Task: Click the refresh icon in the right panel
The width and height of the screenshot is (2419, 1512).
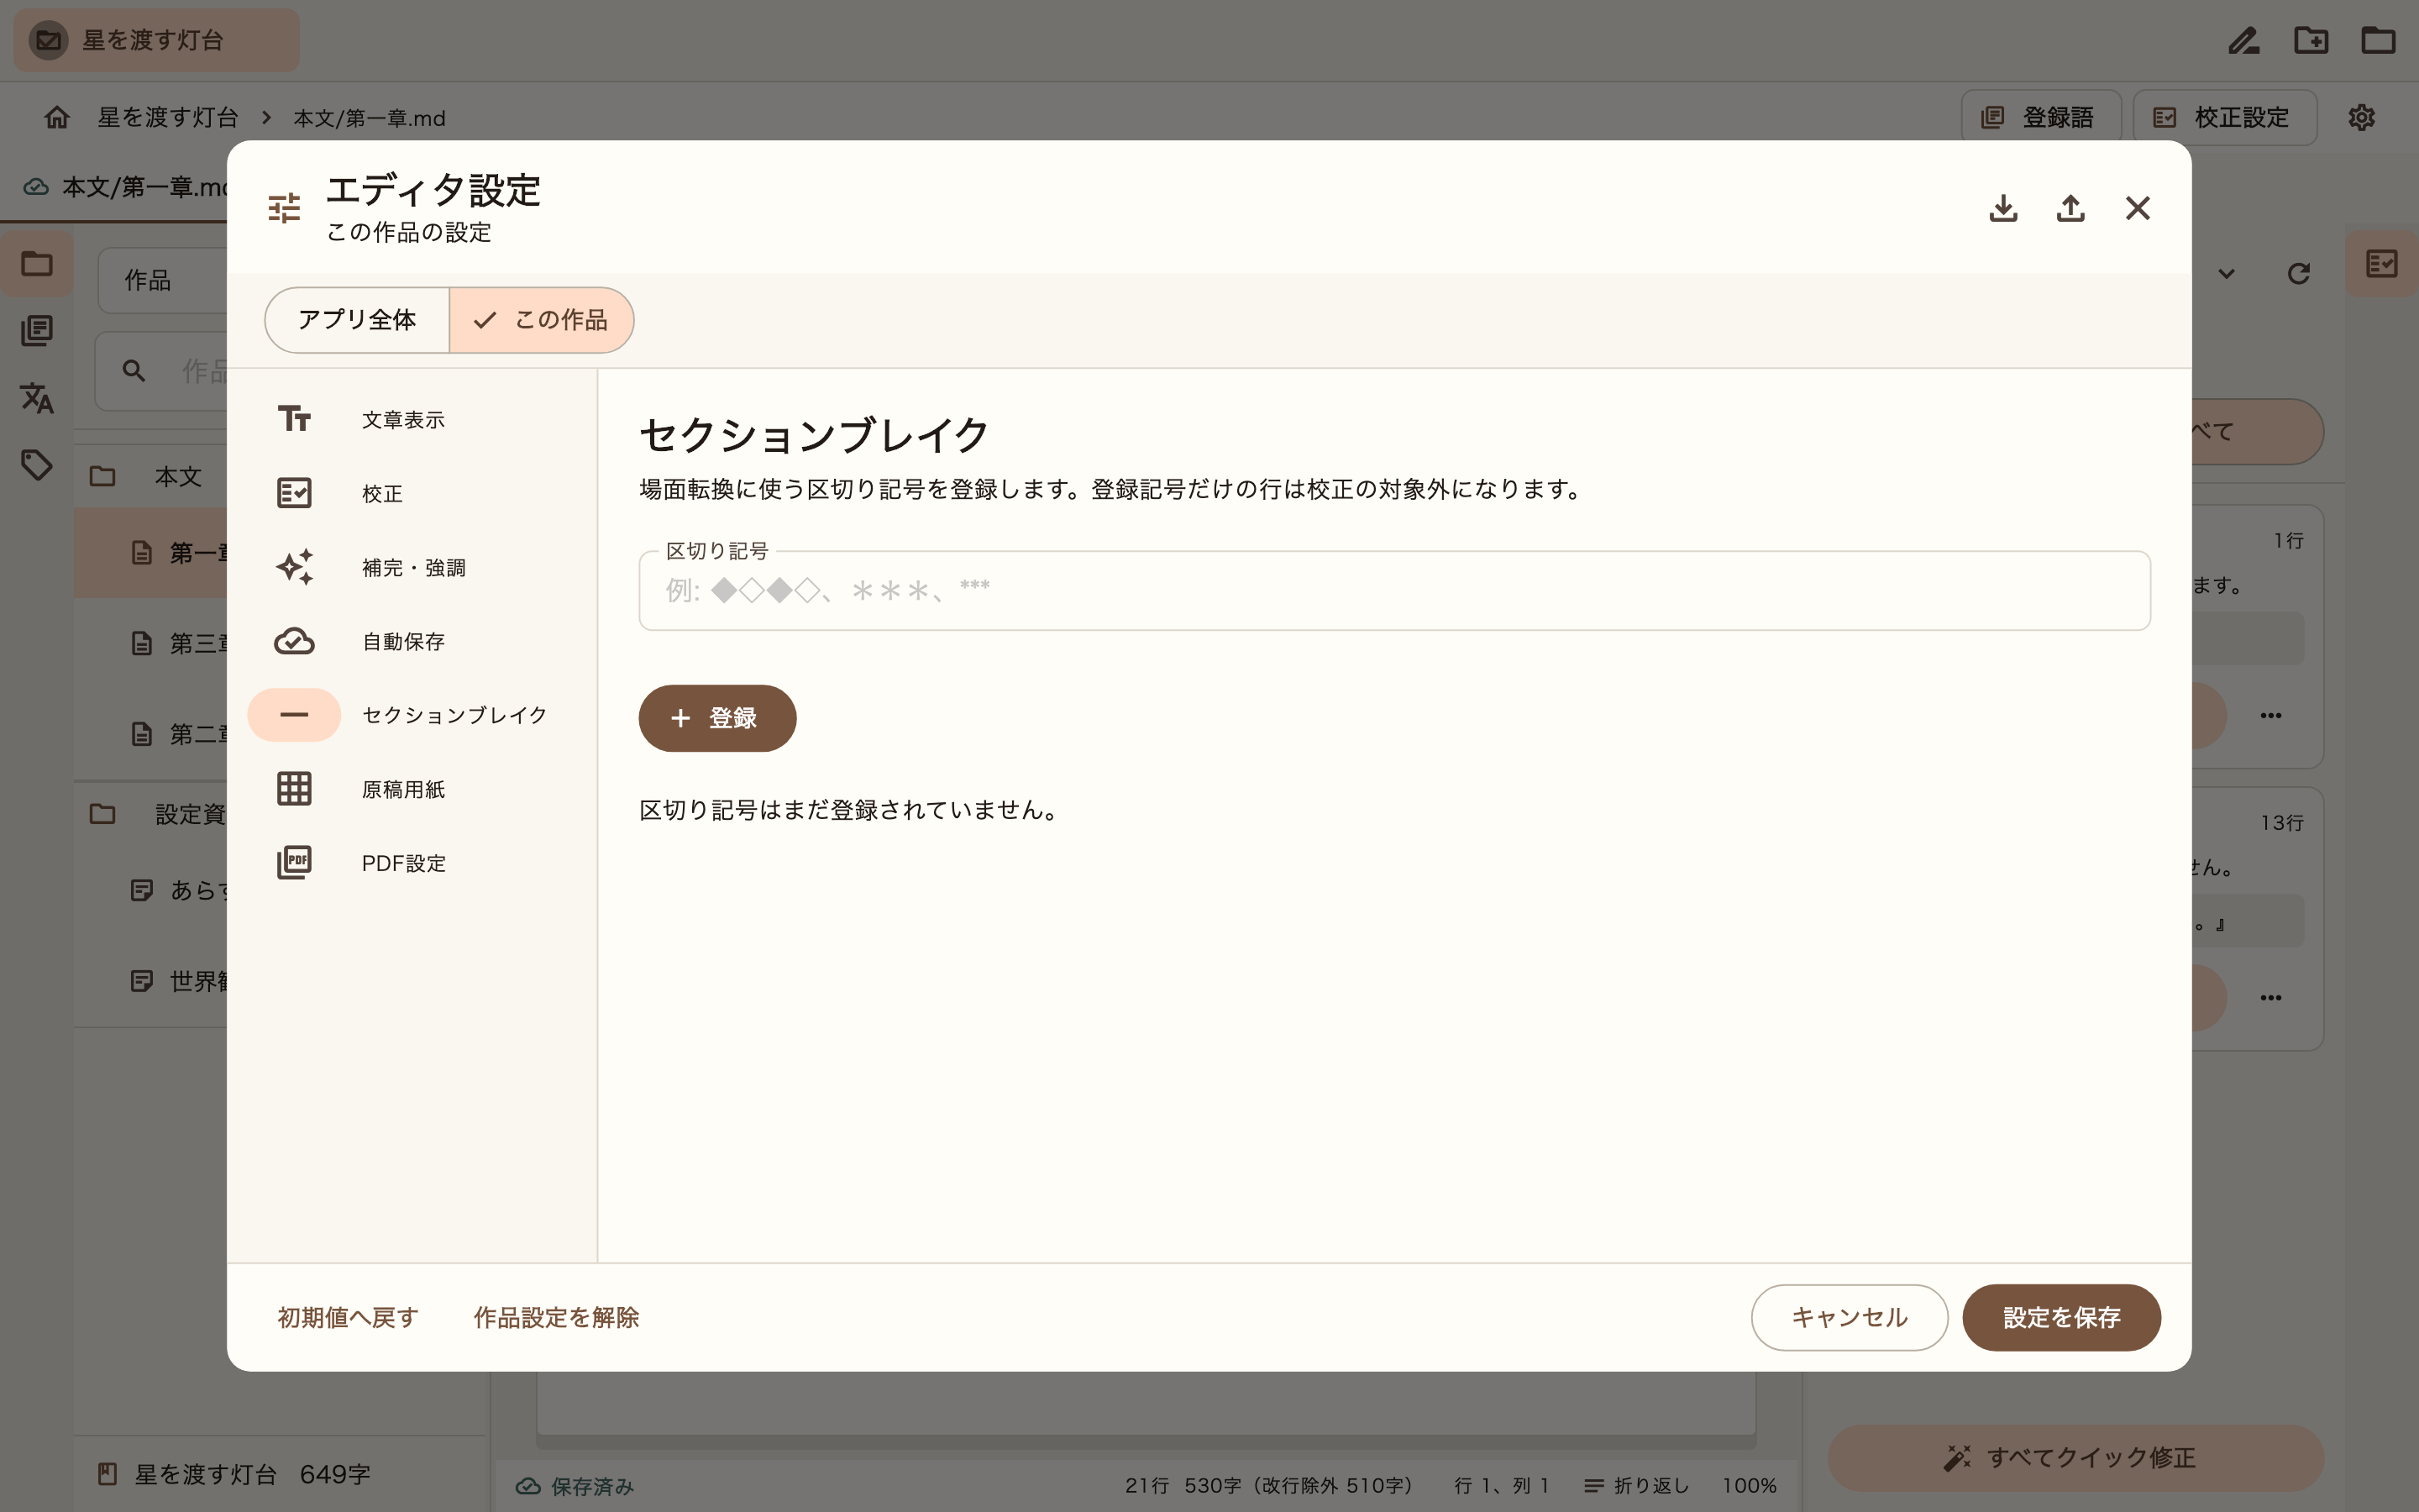Action: tap(2298, 273)
